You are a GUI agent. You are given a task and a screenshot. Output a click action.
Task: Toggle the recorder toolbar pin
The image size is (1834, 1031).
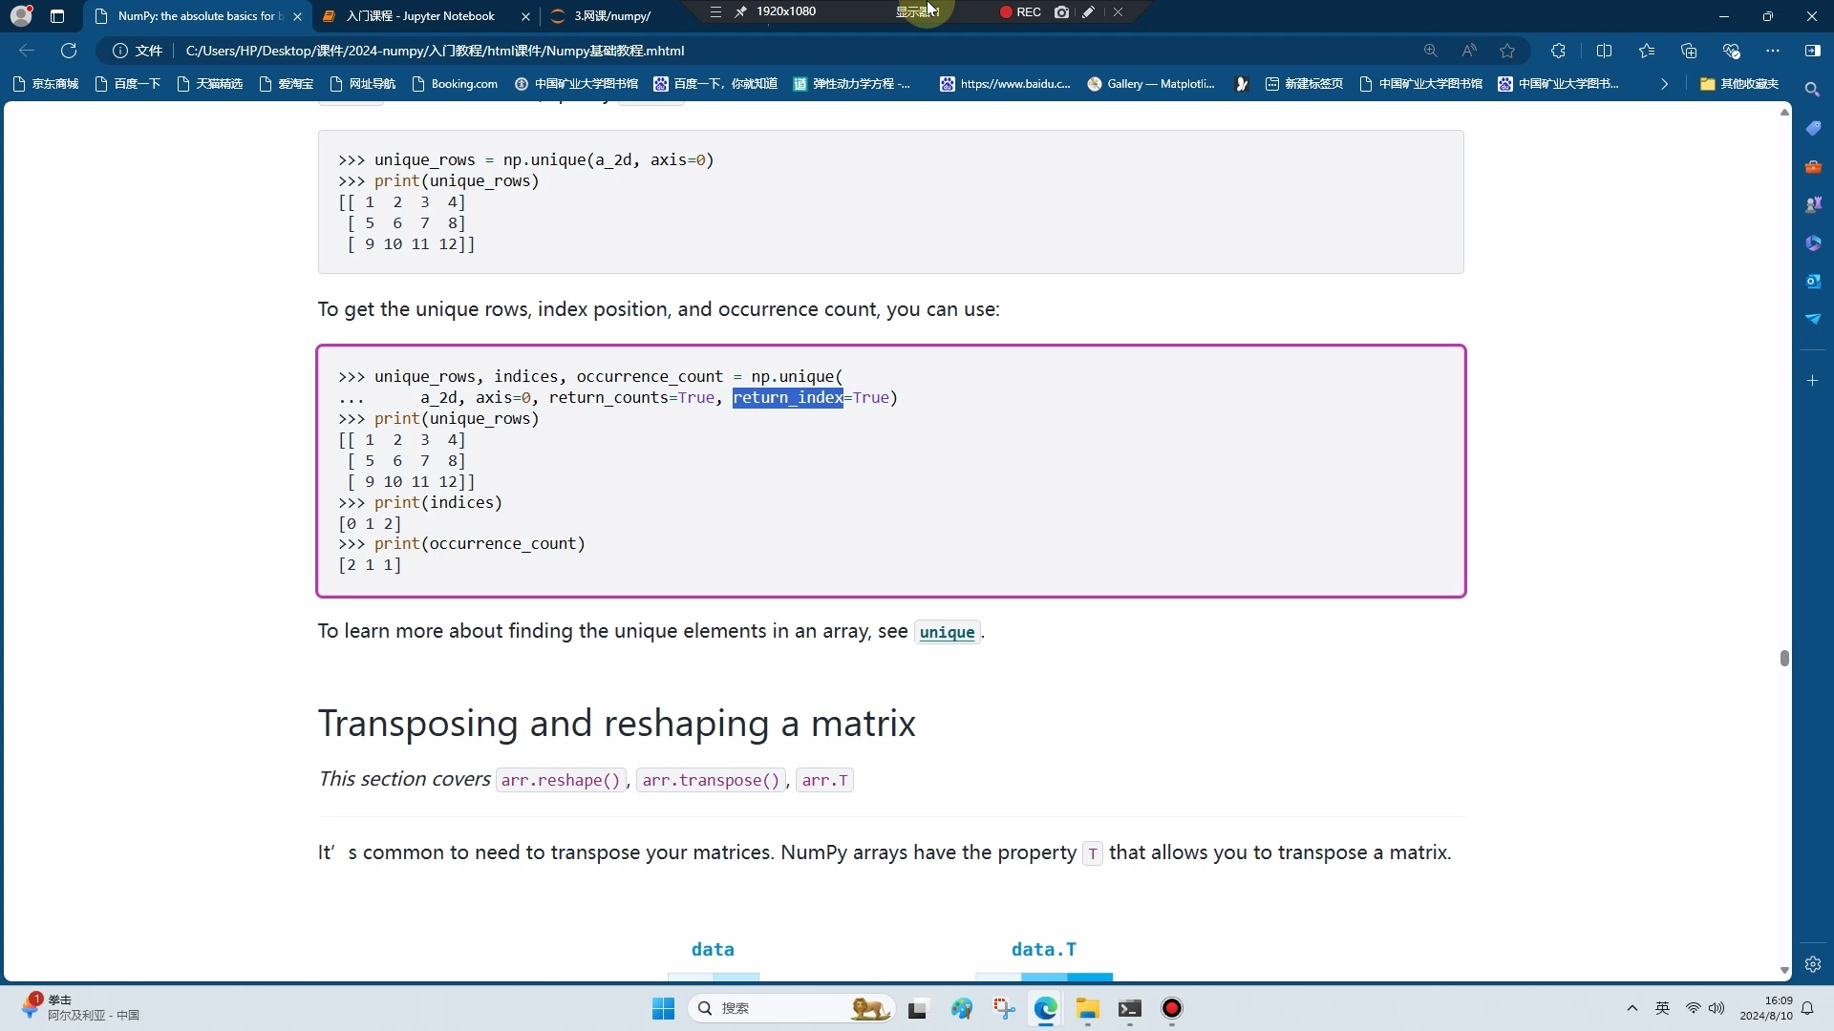click(741, 11)
